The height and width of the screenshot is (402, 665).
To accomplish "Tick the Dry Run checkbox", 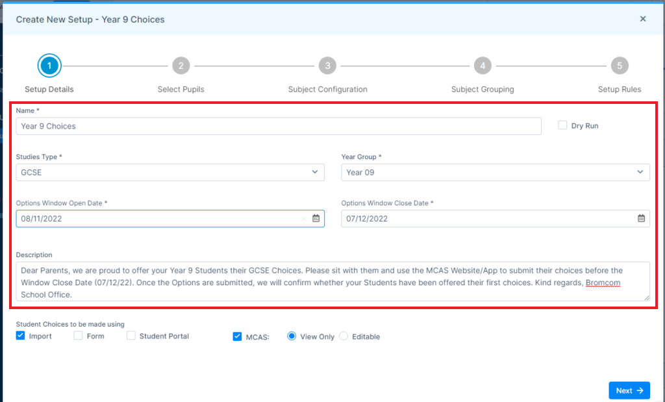I will 562,125.
